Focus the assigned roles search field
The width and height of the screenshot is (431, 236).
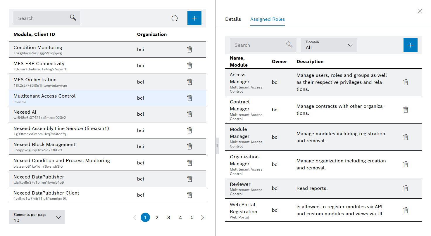pos(263,45)
